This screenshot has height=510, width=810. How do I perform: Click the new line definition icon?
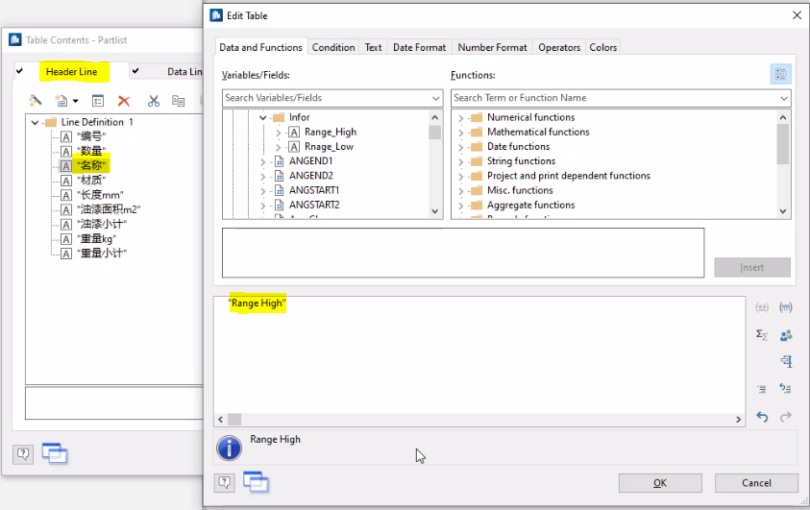pos(61,100)
